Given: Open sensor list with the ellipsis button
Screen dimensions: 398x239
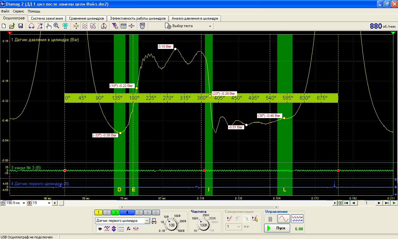Looking at the screenshot, I should (147, 221).
